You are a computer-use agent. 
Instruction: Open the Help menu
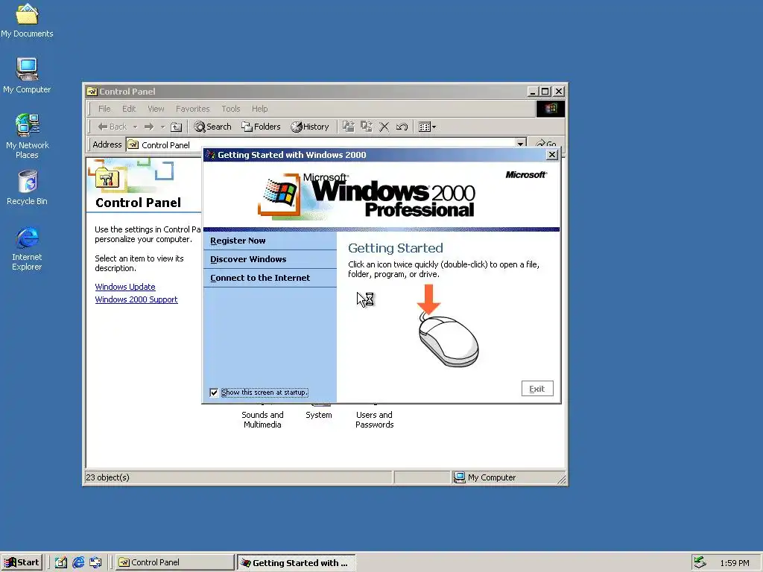click(259, 109)
